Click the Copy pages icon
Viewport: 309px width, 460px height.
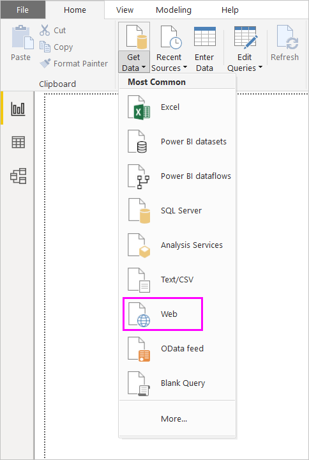coord(45,47)
